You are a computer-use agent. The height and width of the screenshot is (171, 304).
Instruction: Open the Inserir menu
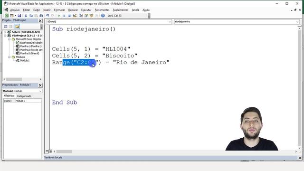[x=47, y=10]
